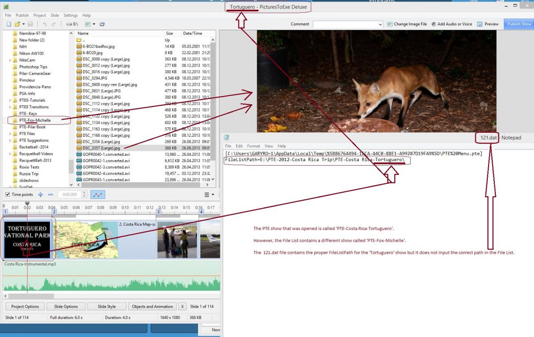Viewport: 534px width, 337px height.
Task: Click the time value input field
Action: click(70, 194)
